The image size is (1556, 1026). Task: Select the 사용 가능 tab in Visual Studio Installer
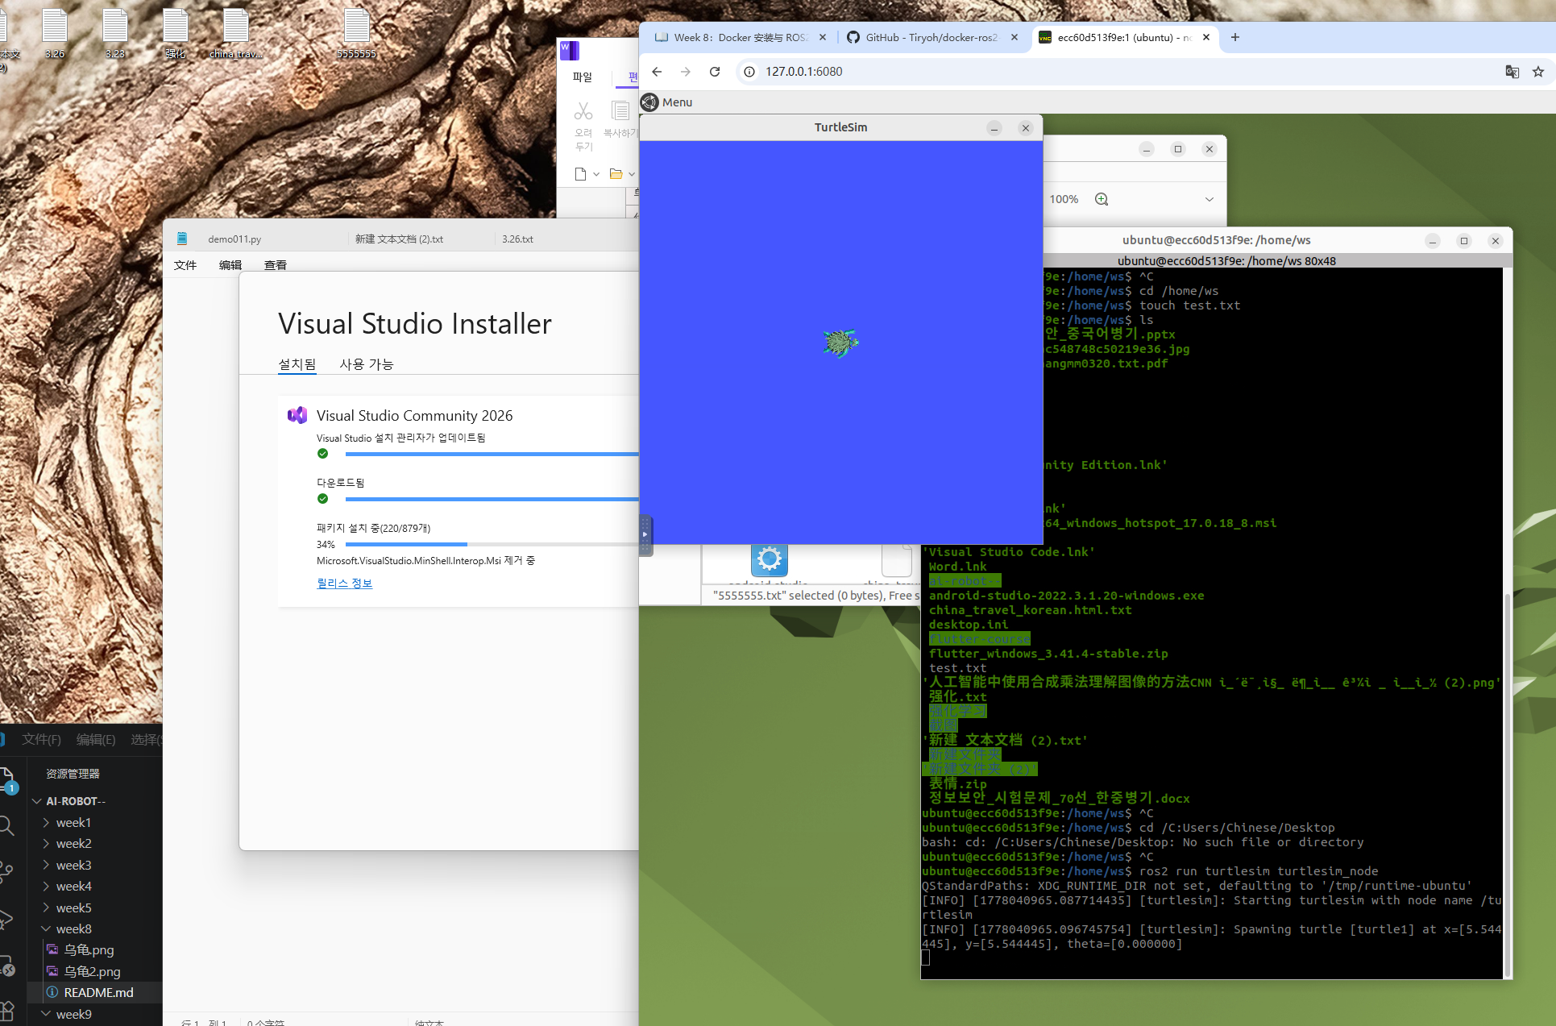coord(367,364)
